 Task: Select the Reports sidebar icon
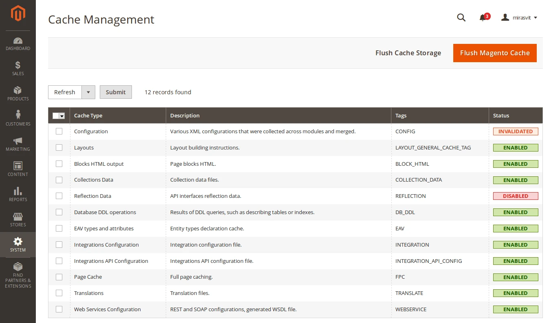pos(18,194)
